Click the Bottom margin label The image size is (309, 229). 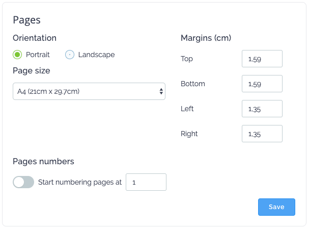pyautogui.click(x=193, y=84)
